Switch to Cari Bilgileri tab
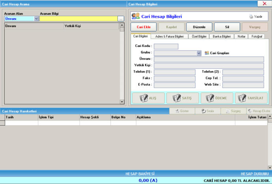The width and height of the screenshot is (272, 184). [140, 36]
